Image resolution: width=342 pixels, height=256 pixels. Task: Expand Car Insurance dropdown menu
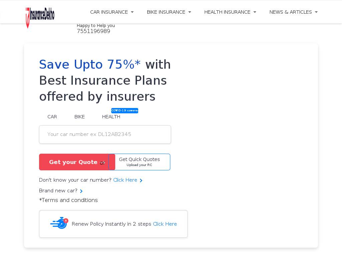click(112, 12)
